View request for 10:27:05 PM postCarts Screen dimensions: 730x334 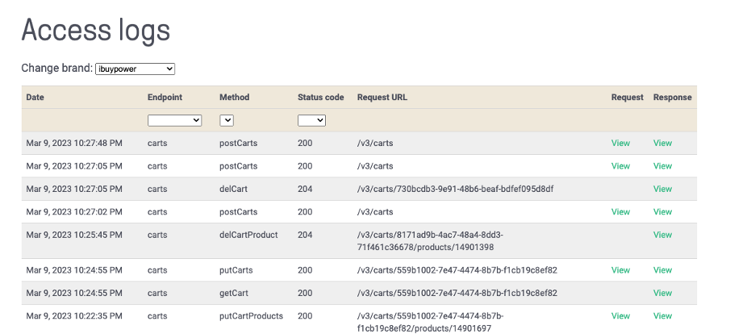[620, 166]
